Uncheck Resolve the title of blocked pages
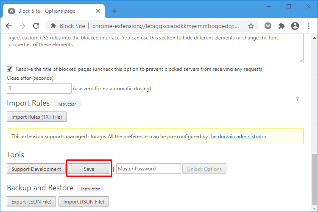Viewport: 318px width, 212px height. coord(9,69)
